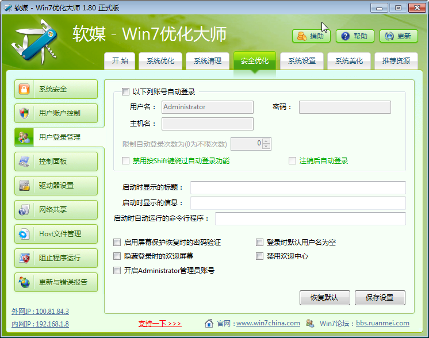Click the auto-login count number field
Screen dimensions: 429x338
click(x=247, y=144)
